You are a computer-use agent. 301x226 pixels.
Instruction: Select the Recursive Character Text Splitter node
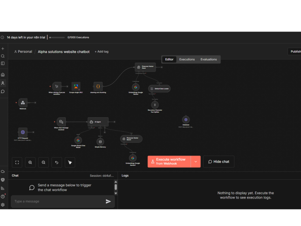[x=155, y=105]
